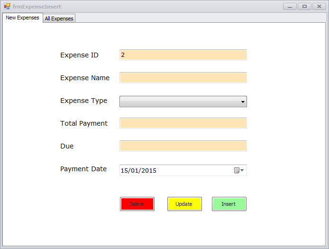The width and height of the screenshot is (329, 249).
Task: Click the Expense ID label
Action: pos(79,55)
